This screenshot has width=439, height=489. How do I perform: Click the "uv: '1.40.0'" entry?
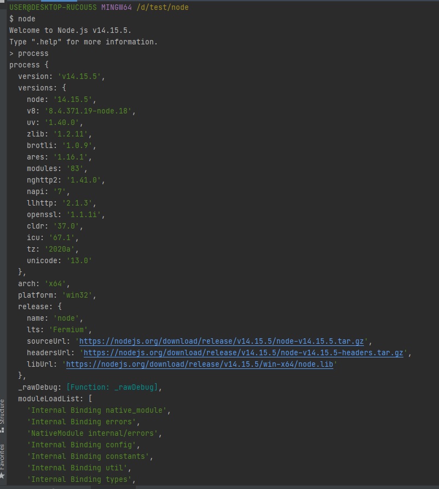(55, 123)
